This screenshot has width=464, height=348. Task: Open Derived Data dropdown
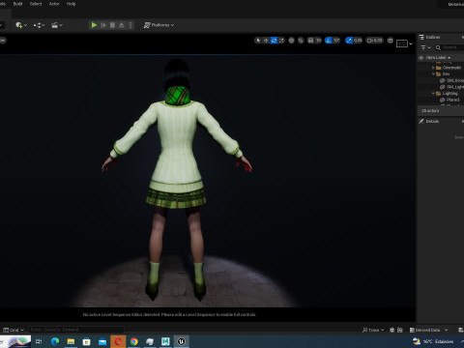(x=428, y=330)
